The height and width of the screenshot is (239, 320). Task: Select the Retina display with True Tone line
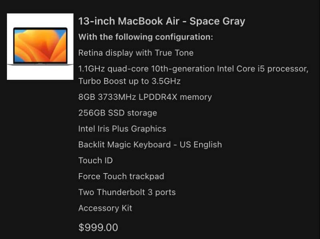(x=136, y=53)
